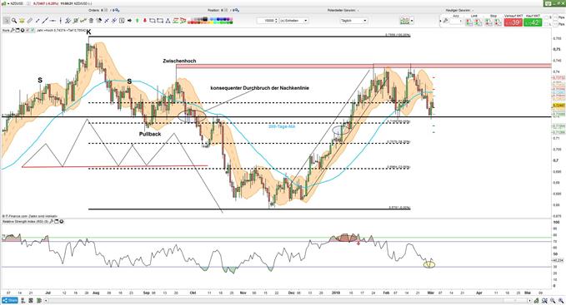Open RSI indicator wrench settings
Viewport: 566px width, 305px height.
[52, 222]
